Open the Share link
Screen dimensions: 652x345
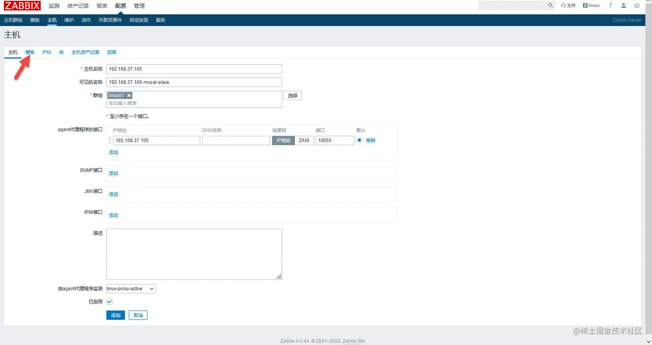[x=591, y=6]
